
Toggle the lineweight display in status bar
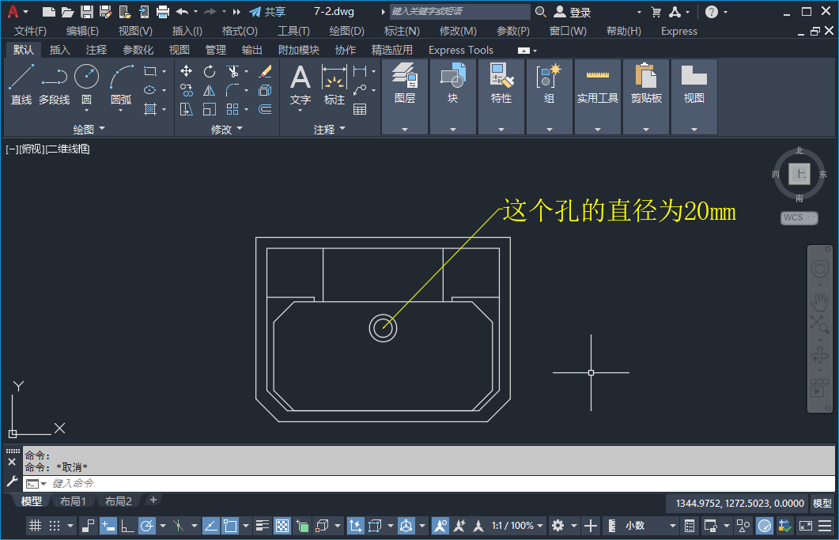coord(262,526)
